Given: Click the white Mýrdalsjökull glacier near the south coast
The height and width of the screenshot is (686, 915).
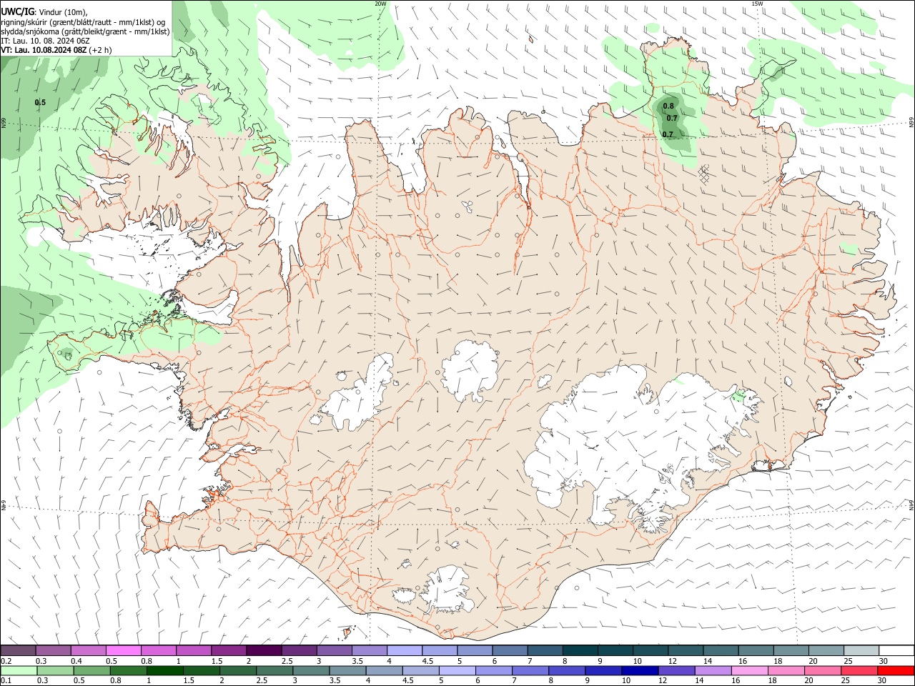Looking at the screenshot, I should [447, 590].
